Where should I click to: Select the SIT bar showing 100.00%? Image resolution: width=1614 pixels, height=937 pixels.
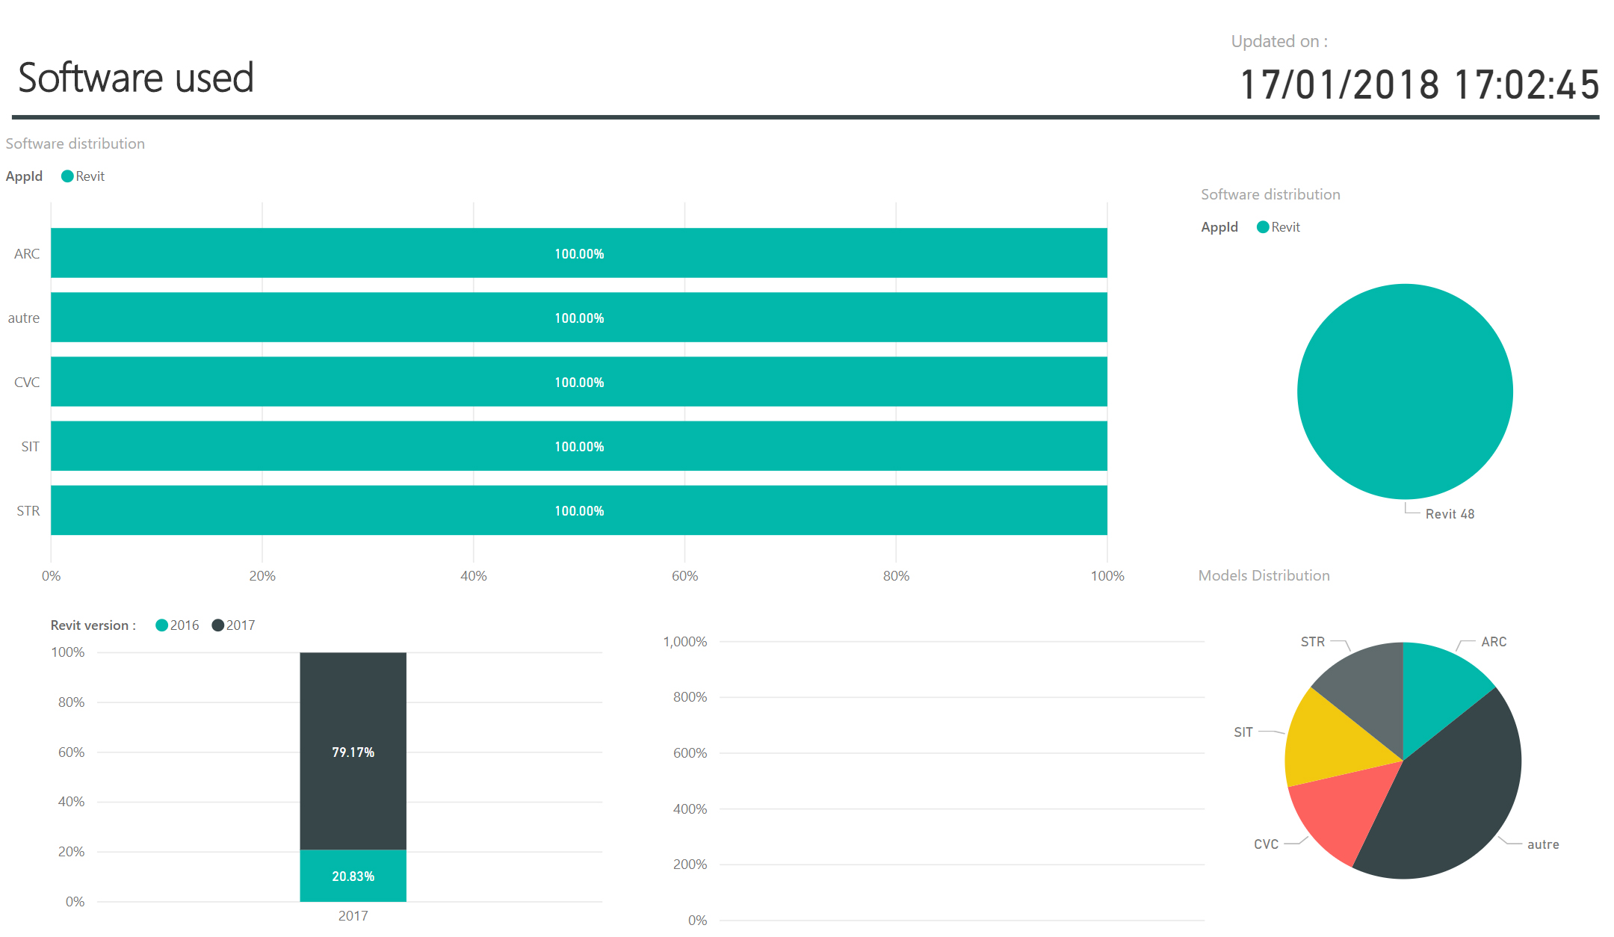579,446
